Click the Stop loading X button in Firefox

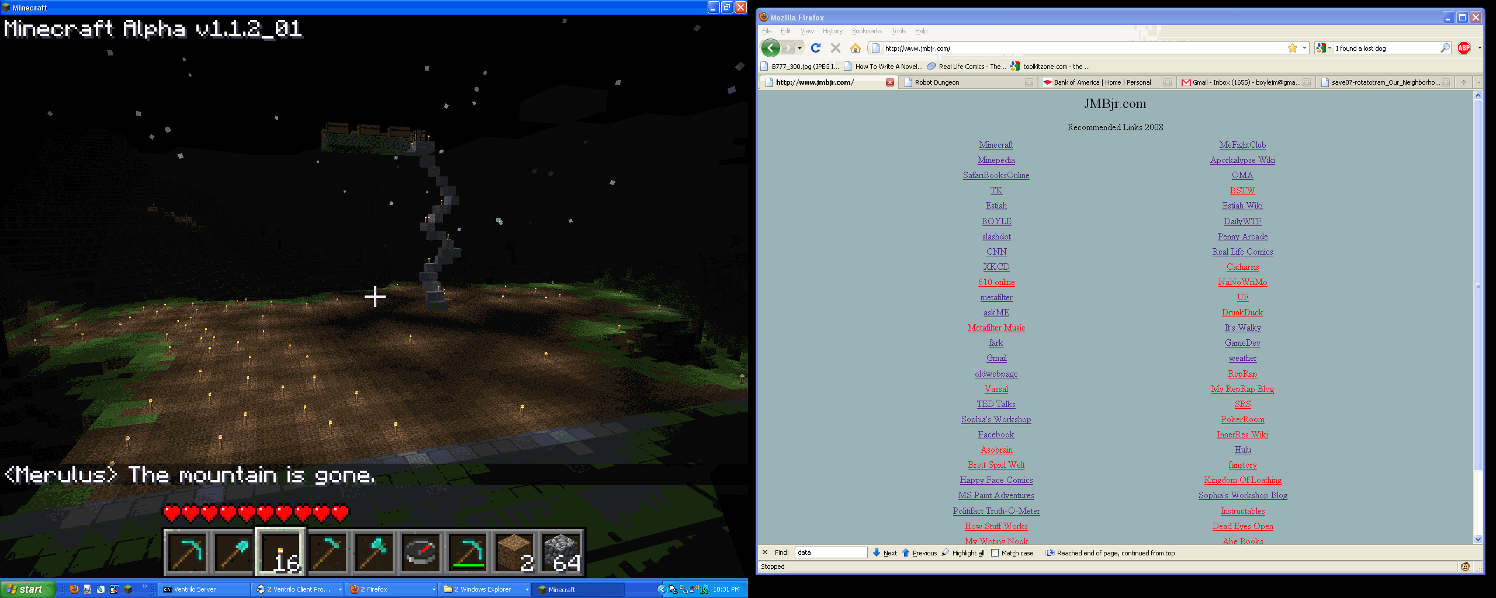coord(836,48)
